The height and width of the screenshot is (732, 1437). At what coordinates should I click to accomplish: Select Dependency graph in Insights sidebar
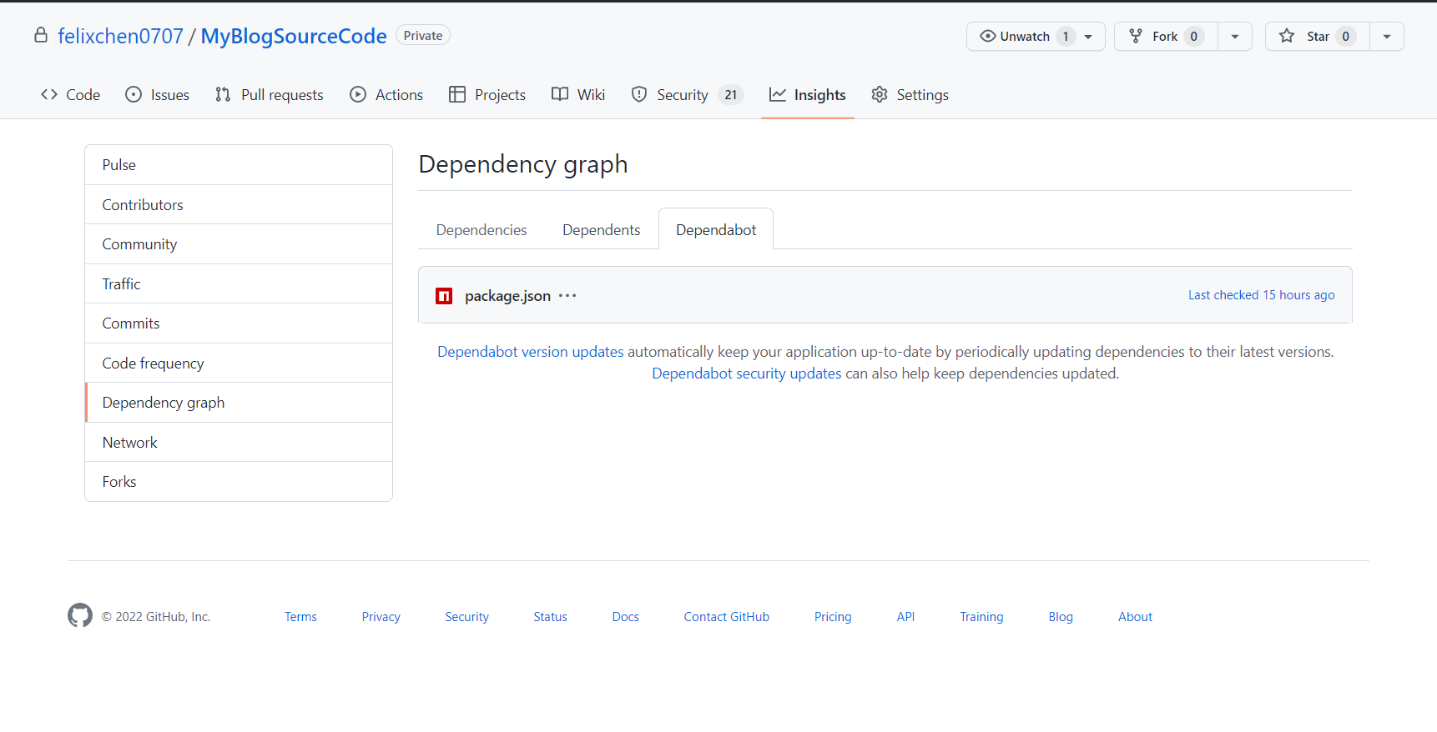click(x=239, y=403)
